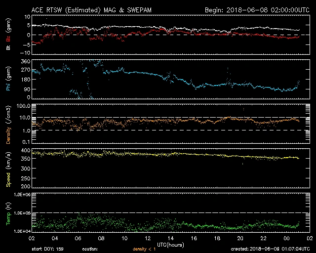The width and height of the screenshot is (316, 253).
Task: Click the '90' tick on Phi axis
Action: click(x=27, y=89)
